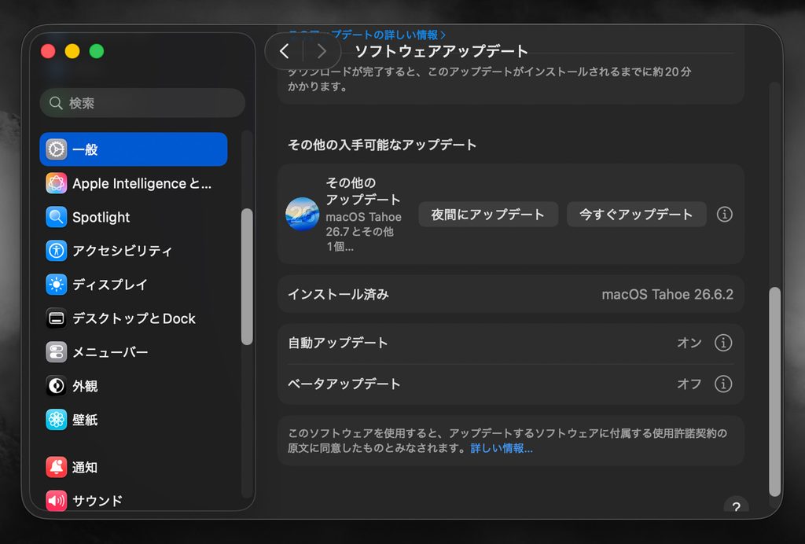The width and height of the screenshot is (805, 544).
Task: Select the サウンド speaker icon
Action: tap(57, 501)
